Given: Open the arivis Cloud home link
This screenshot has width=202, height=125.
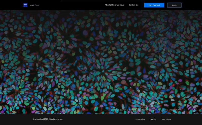Looking at the screenshot, I should [x=35, y=5].
